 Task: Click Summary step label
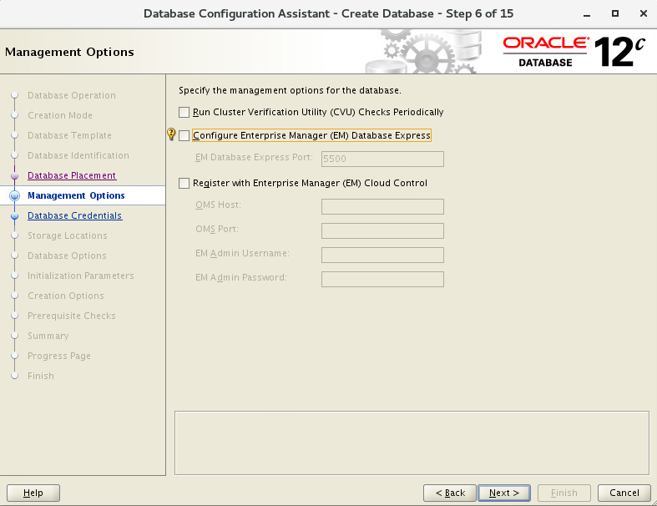(x=48, y=336)
